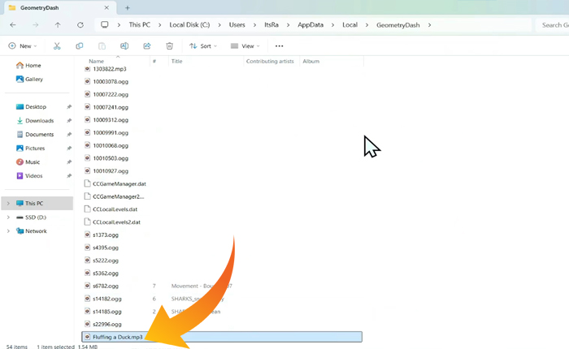Open the See more options menu

pyautogui.click(x=279, y=46)
